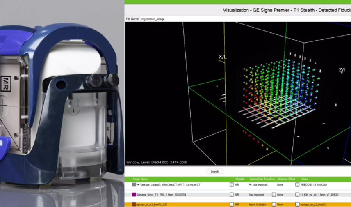
Task: Toggle the Modality checkbox for the Siemens_Skyra row
Action: point(232,195)
